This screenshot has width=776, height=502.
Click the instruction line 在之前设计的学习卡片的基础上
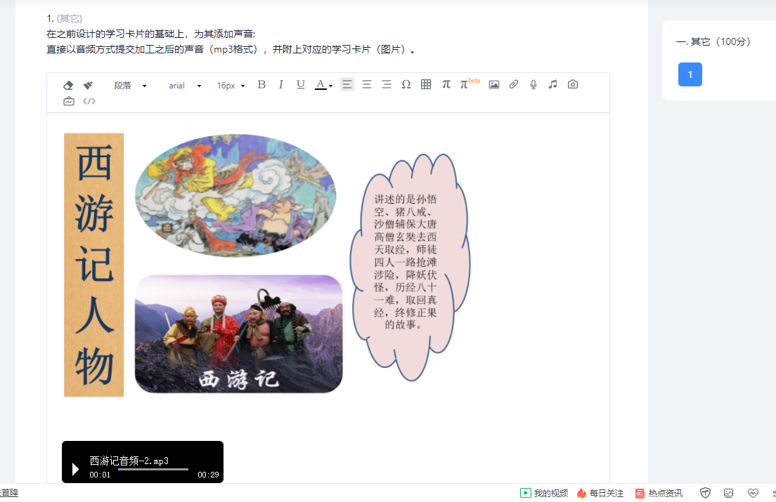[x=151, y=34]
